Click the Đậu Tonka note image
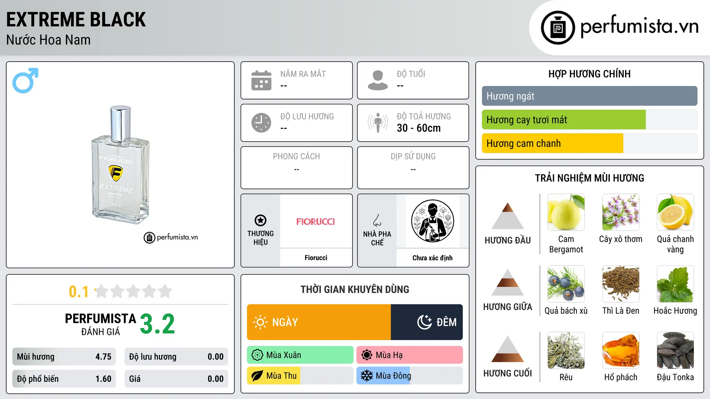Viewport: 710px width, 399px height. click(x=675, y=351)
